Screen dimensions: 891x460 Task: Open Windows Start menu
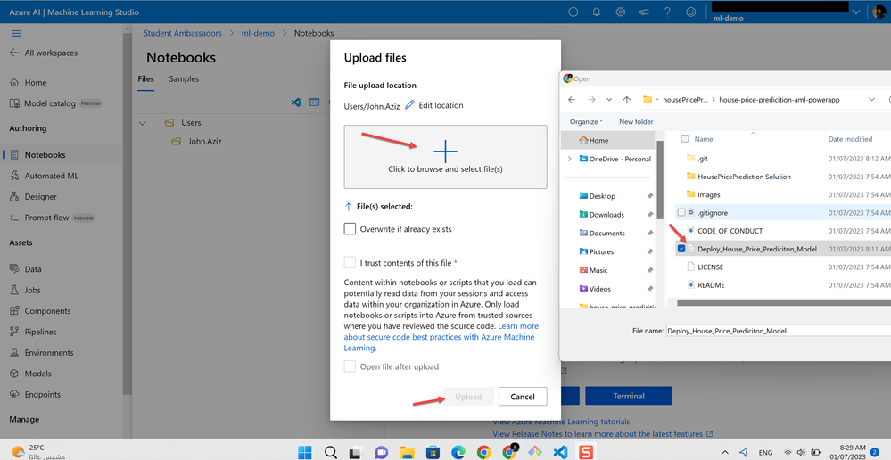pos(304,452)
